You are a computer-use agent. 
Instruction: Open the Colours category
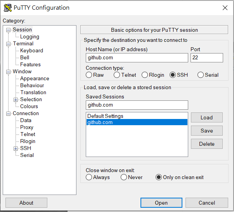[x=29, y=106]
